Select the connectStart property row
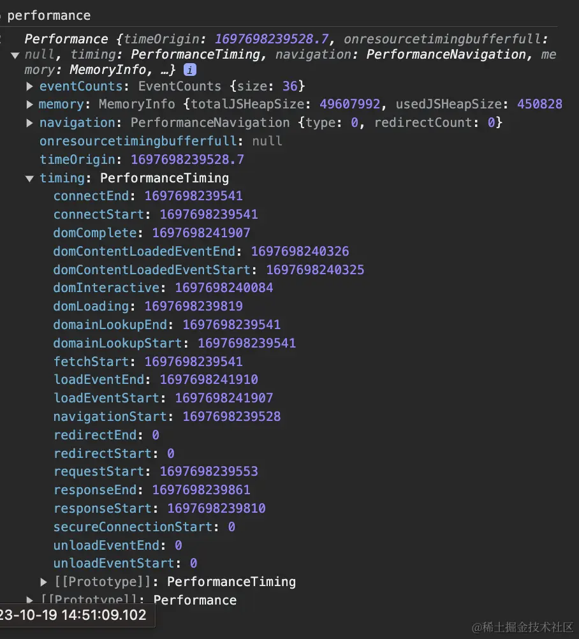The height and width of the screenshot is (639, 579). (x=156, y=214)
